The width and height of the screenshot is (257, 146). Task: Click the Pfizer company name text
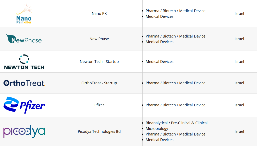coord(99,105)
